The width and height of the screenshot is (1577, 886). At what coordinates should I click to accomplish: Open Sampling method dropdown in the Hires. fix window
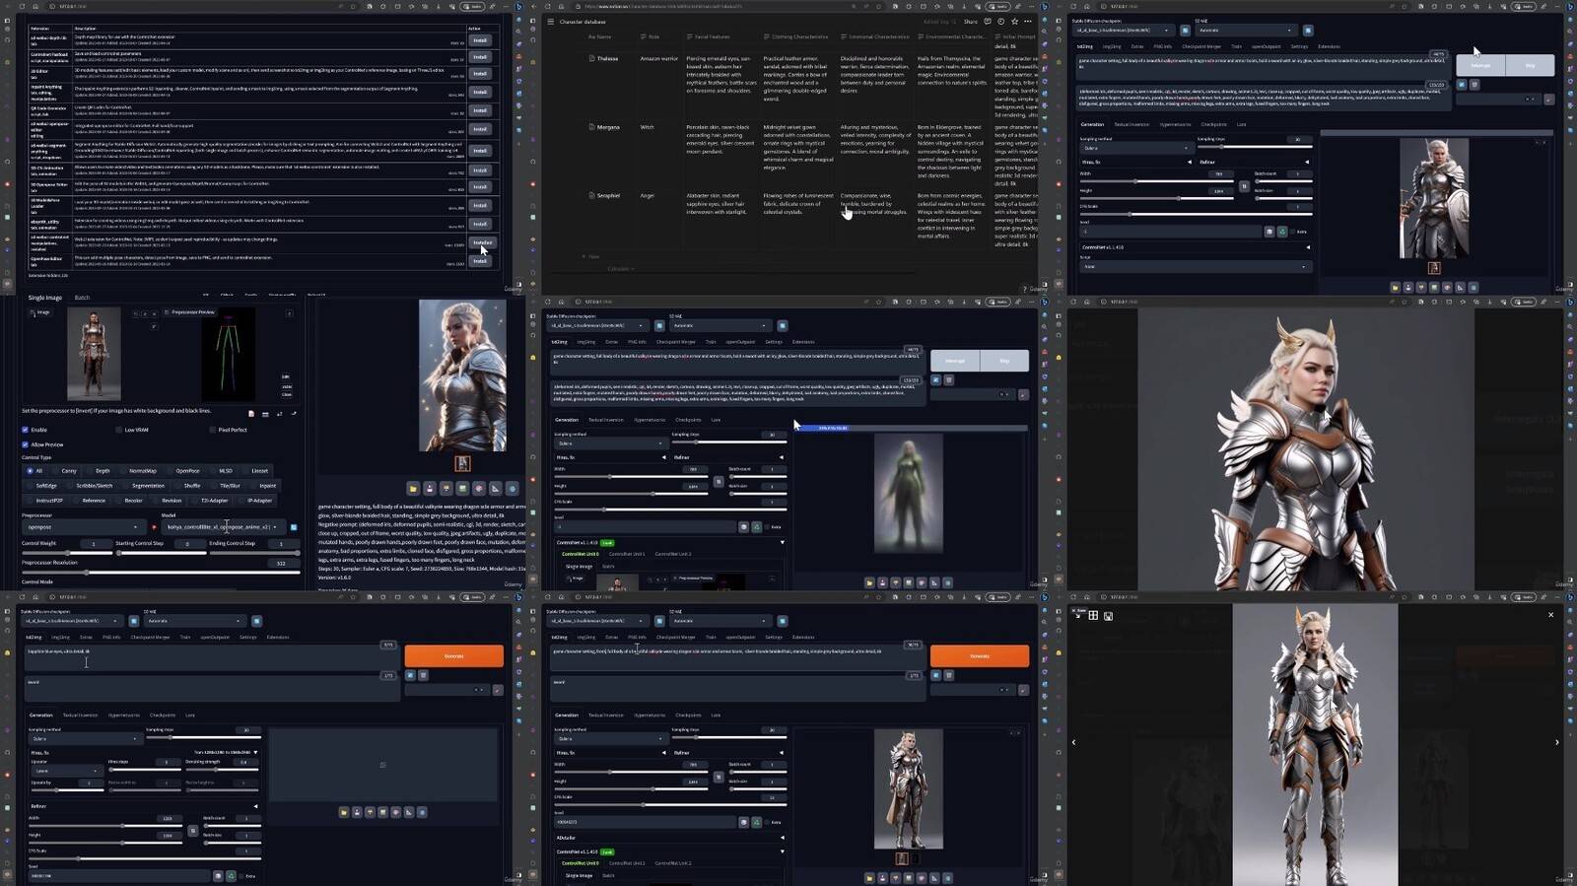[x=85, y=738]
